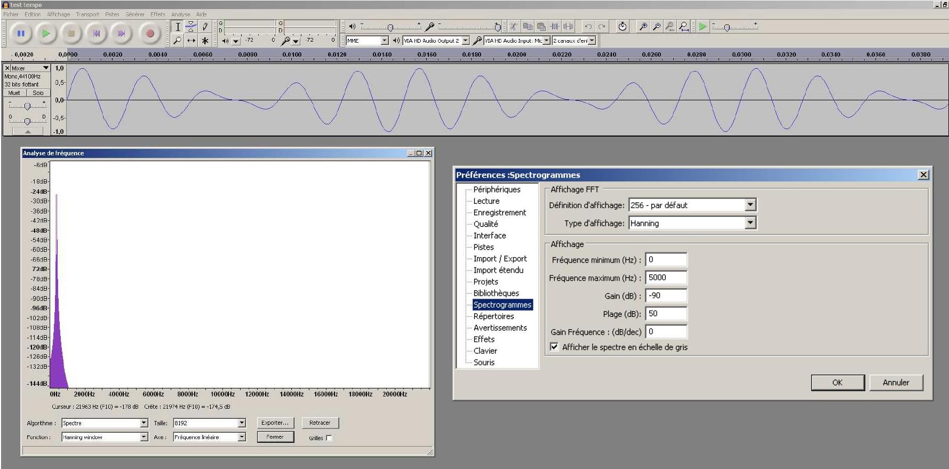Click the Redo arrow icon

click(602, 26)
